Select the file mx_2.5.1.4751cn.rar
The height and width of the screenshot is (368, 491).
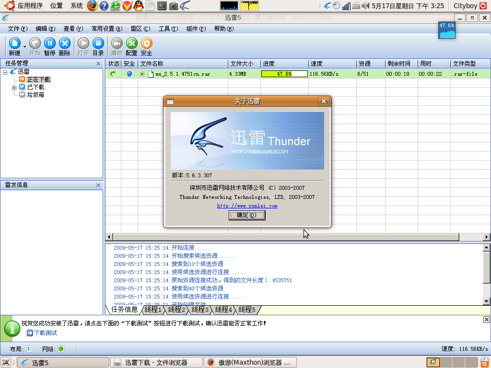click(x=183, y=74)
